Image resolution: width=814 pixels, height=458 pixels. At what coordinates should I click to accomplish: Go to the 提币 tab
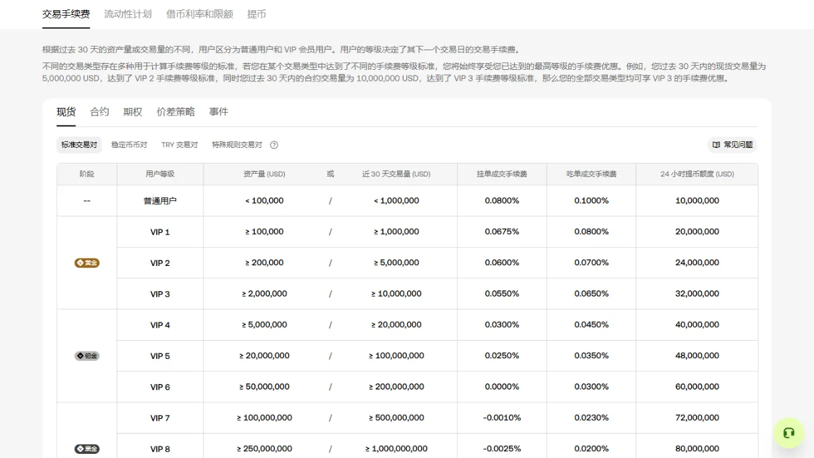pos(256,14)
